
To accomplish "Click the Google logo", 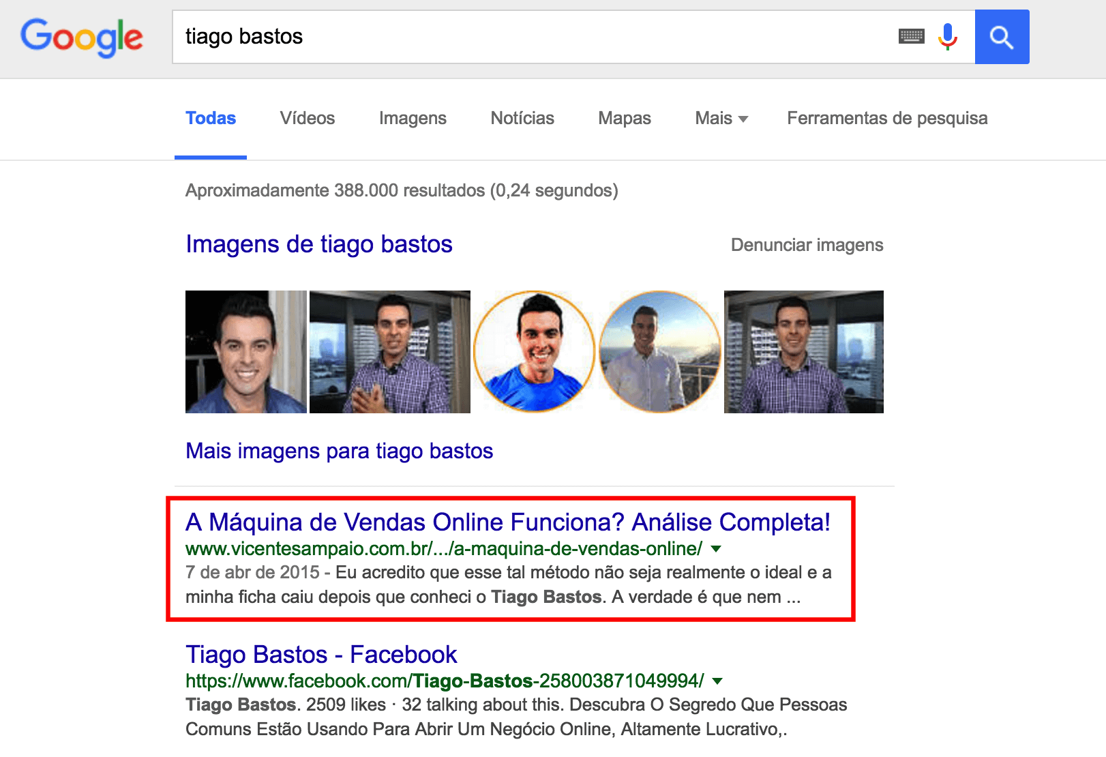I will [x=82, y=37].
